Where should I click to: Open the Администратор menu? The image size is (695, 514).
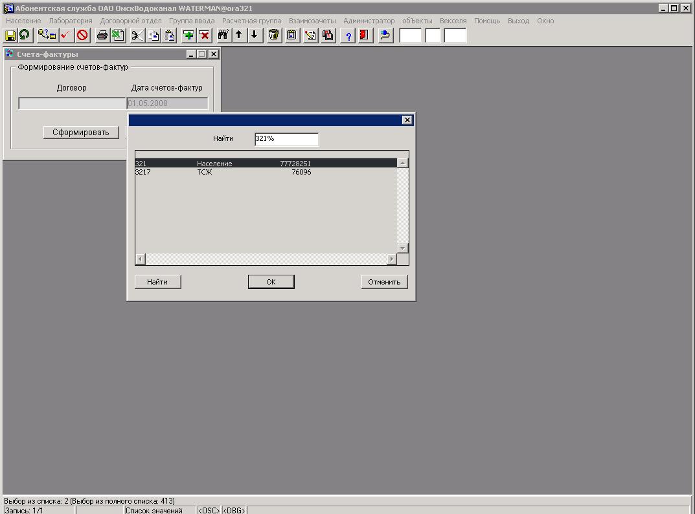(x=369, y=21)
